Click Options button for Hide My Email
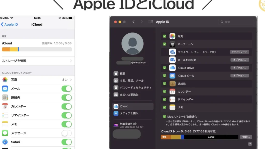 pyautogui.click(x=240, y=60)
